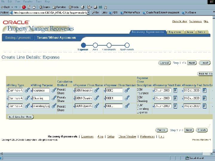Open Billing Type search for Operating Expense row
215x161 pixels.
point(27,106)
